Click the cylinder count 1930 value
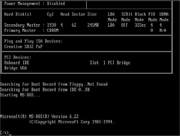Screen dimensions: 180x136 click(51, 25)
